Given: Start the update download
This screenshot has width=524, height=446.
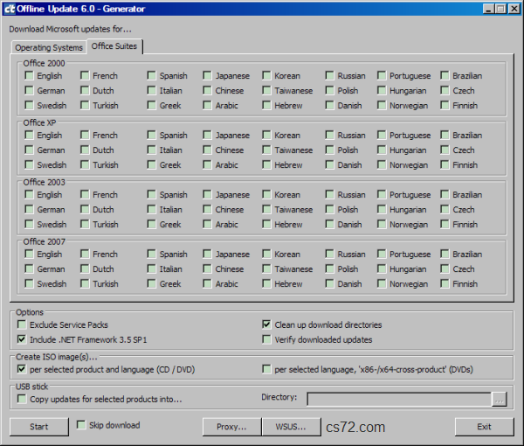Looking at the screenshot, I should coord(39,427).
